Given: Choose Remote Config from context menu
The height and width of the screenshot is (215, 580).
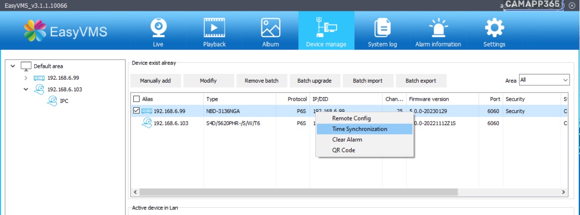Looking at the screenshot, I should tap(365, 118).
